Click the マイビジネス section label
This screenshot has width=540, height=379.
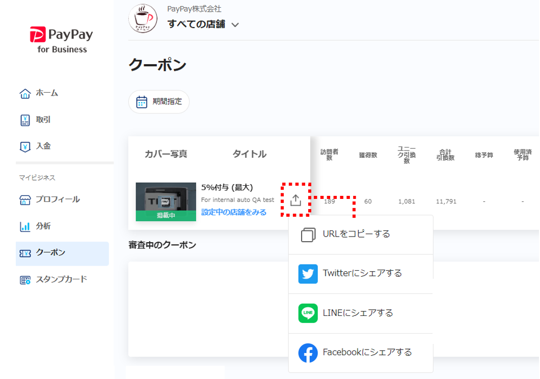pyautogui.click(x=37, y=178)
